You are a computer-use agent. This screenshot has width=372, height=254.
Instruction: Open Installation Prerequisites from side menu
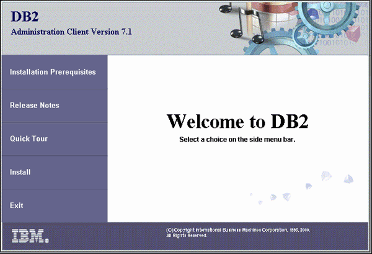click(x=55, y=72)
